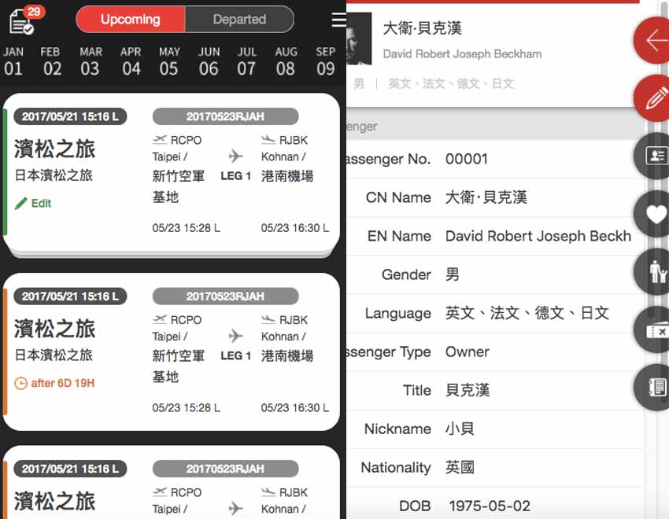
Task: Click the 05/23 16:30 L arrival time on first card
Action: coord(295,228)
